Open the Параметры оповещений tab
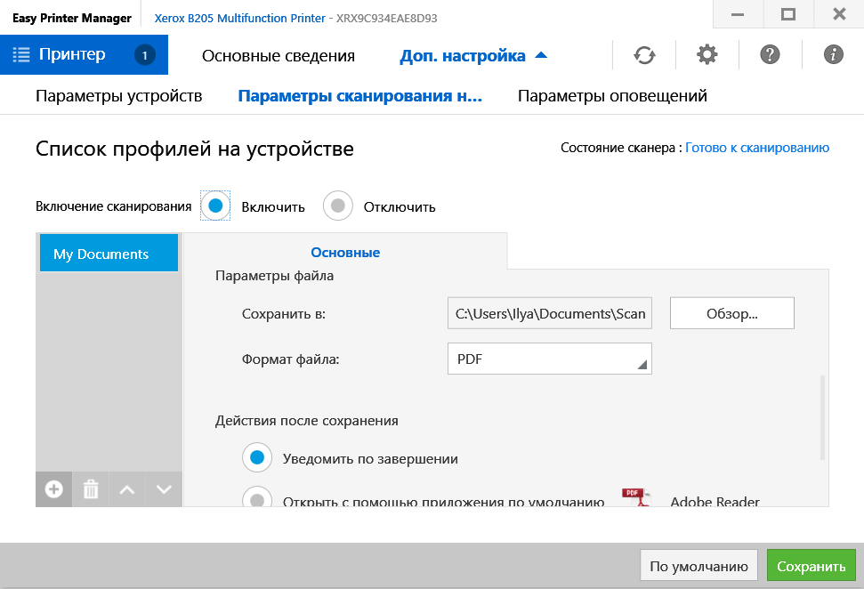This screenshot has height=589, width=864. point(612,96)
